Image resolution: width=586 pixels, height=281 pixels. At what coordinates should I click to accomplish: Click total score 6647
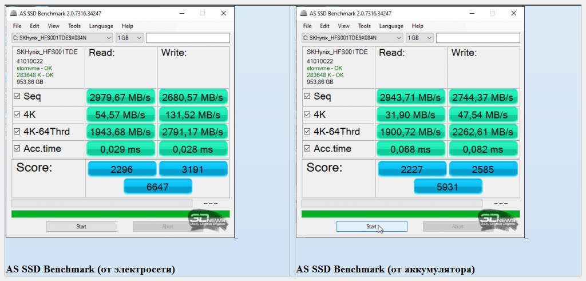(x=158, y=186)
